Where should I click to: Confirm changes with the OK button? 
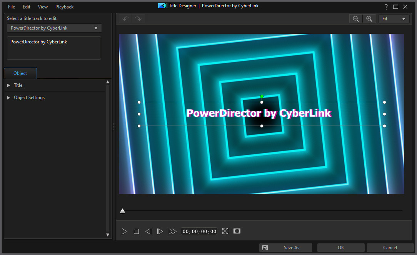pos(340,247)
